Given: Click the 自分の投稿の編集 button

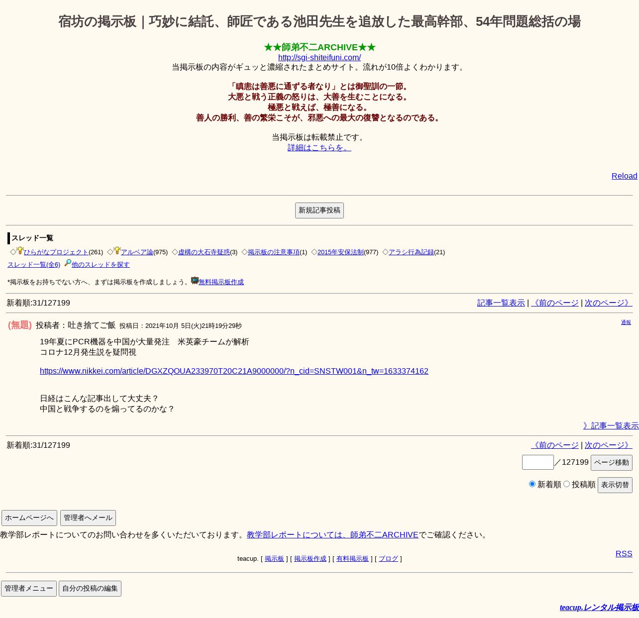Looking at the screenshot, I should [90, 589].
